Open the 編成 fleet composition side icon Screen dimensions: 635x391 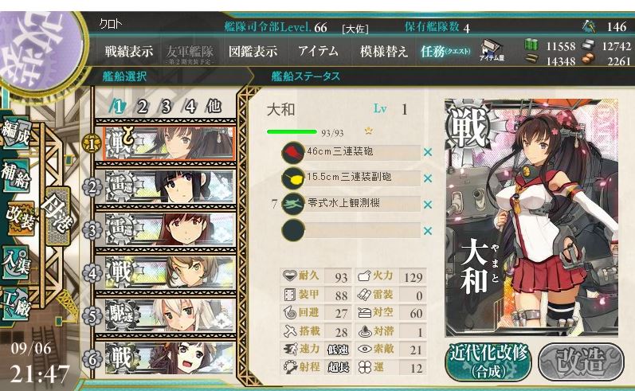pyautogui.click(x=16, y=133)
